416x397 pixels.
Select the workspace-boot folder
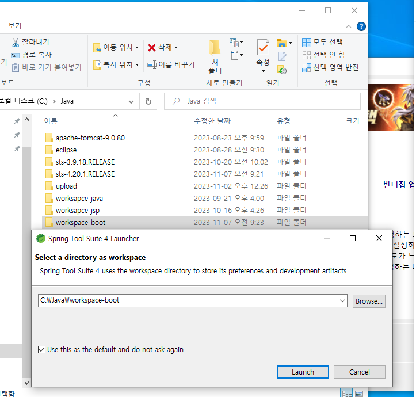(x=81, y=223)
